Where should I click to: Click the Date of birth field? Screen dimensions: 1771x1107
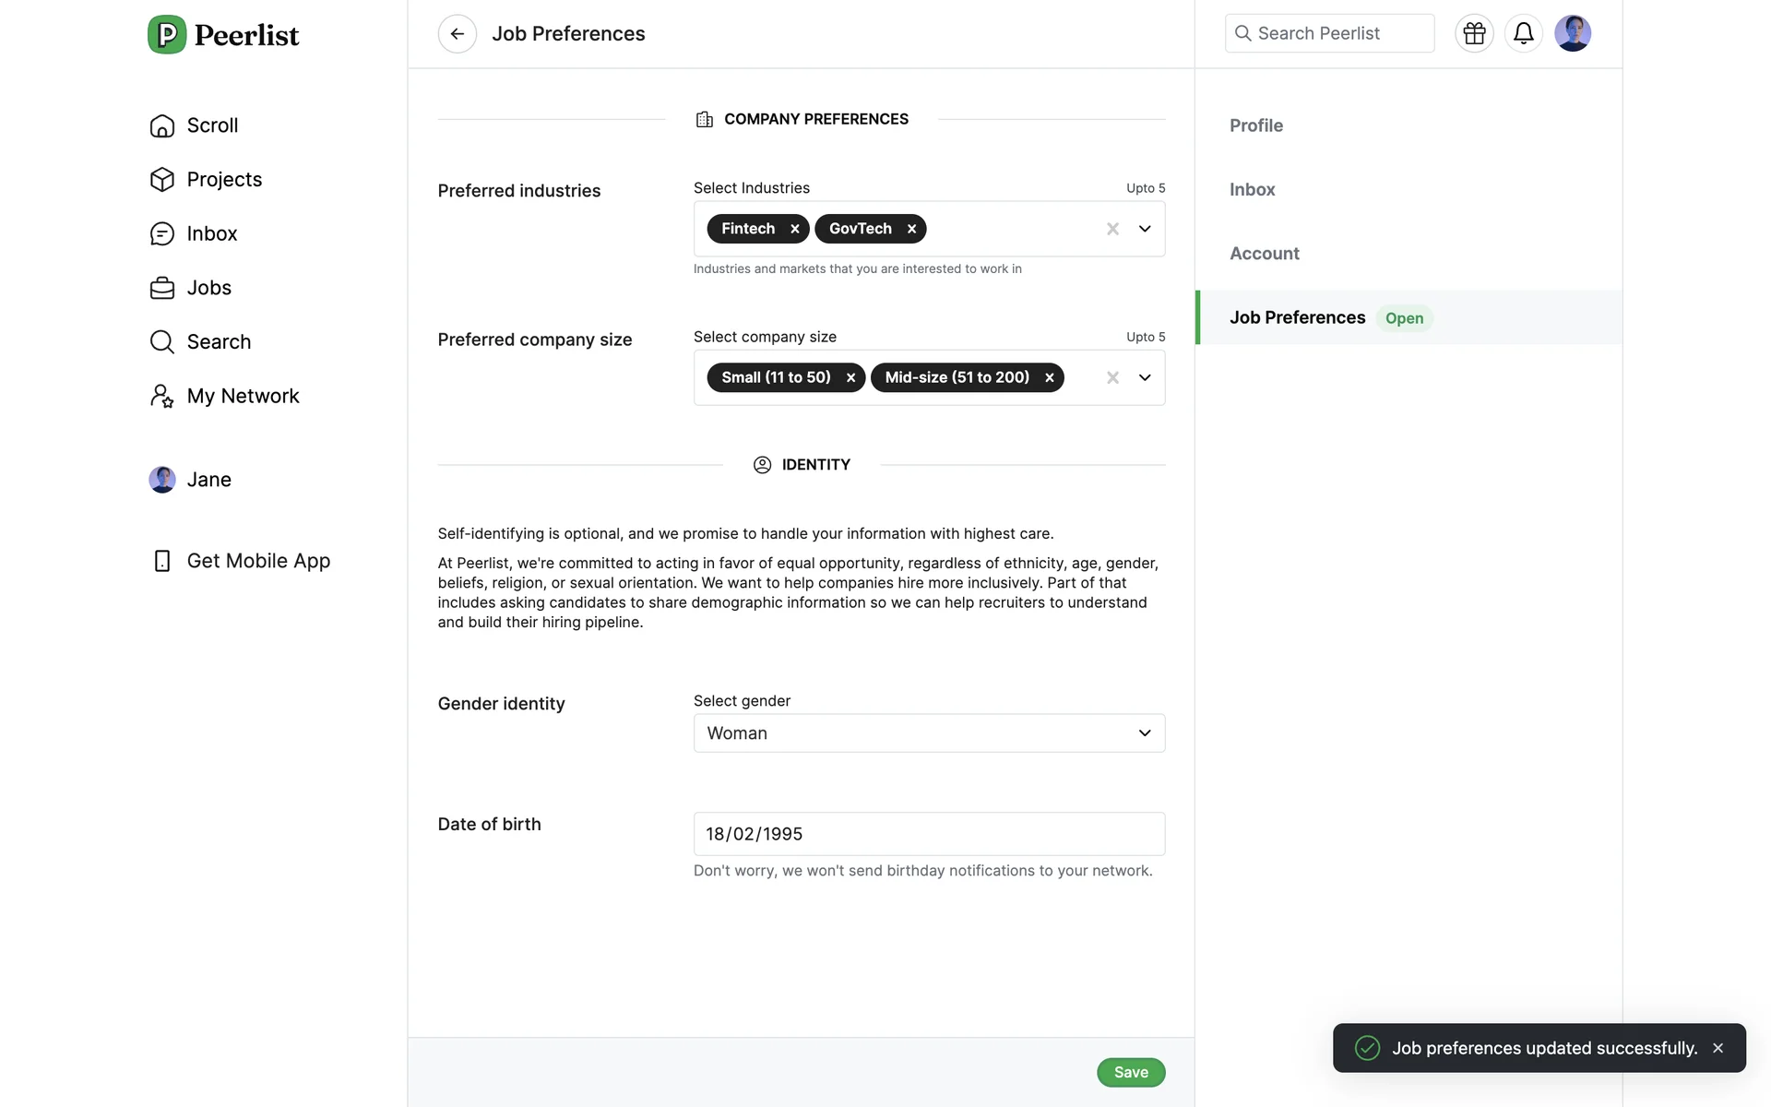click(928, 834)
